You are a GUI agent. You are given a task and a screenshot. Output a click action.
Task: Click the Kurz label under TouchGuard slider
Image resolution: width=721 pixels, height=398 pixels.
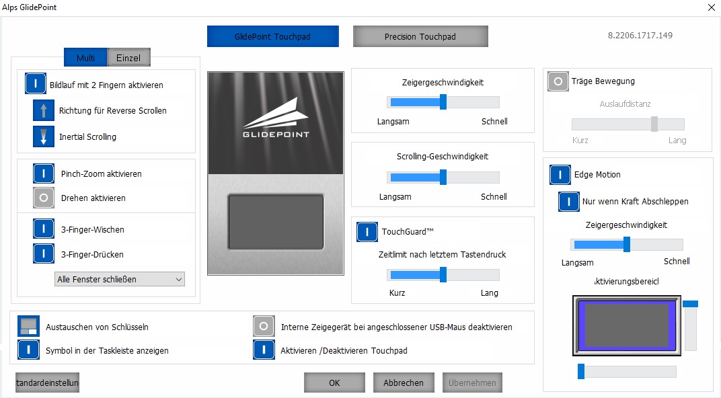click(397, 292)
